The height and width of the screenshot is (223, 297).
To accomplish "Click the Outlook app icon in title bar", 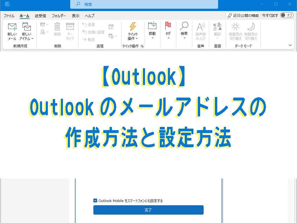I will pyautogui.click(x=7, y=4).
